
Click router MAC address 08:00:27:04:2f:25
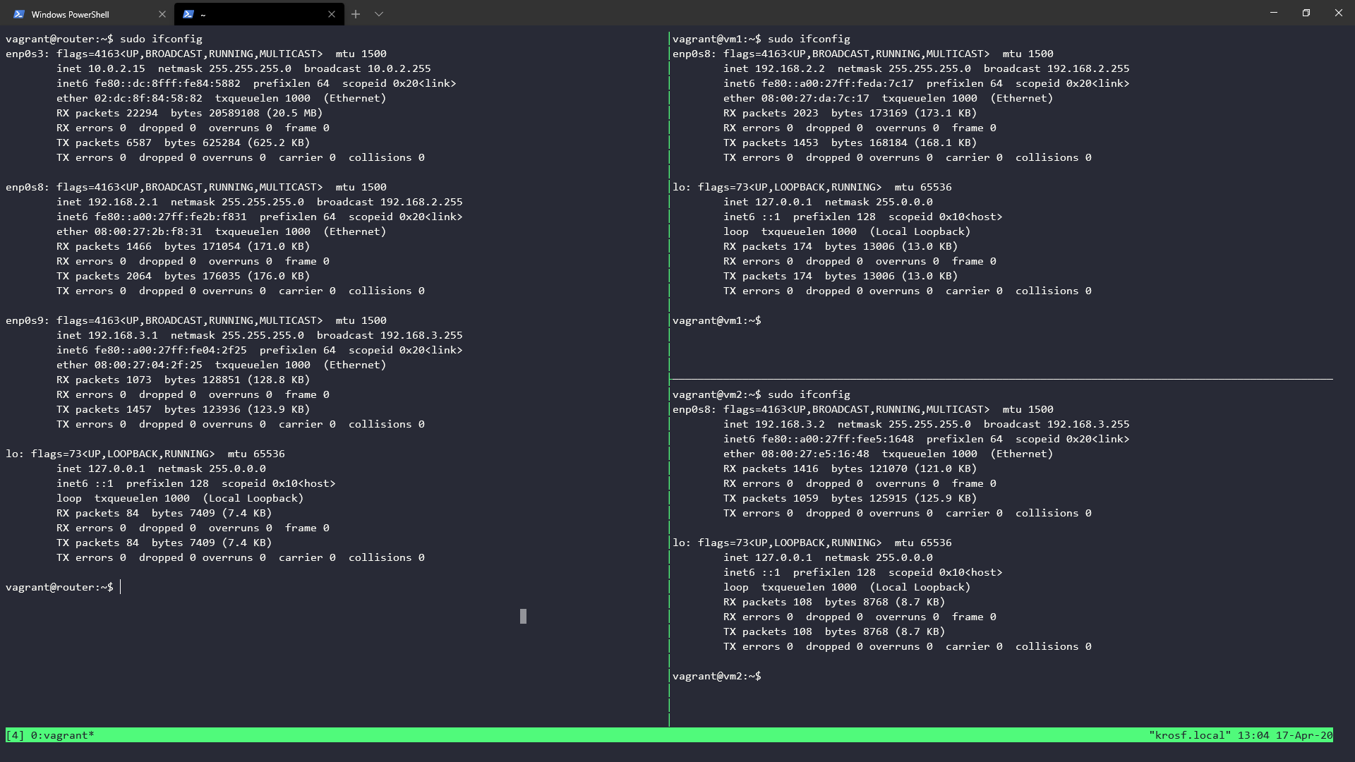148,365
